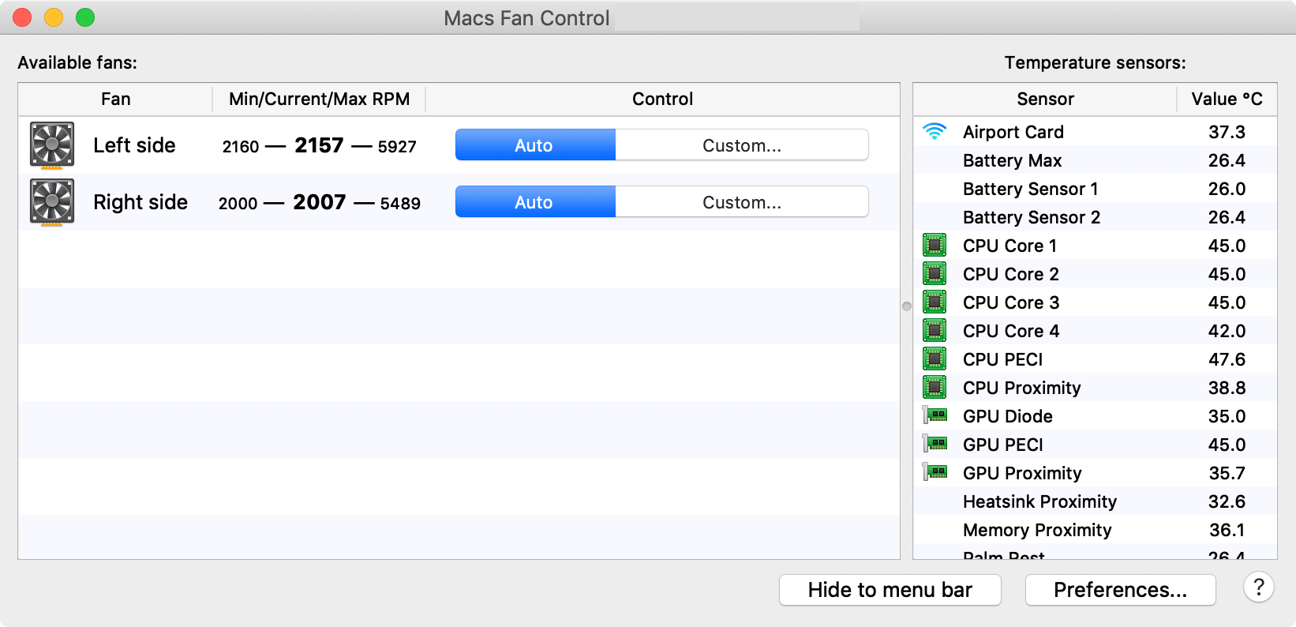Viewport: 1296px width, 627px height.
Task: Select the GPU PECI sensor label
Action: pyautogui.click(x=1003, y=445)
